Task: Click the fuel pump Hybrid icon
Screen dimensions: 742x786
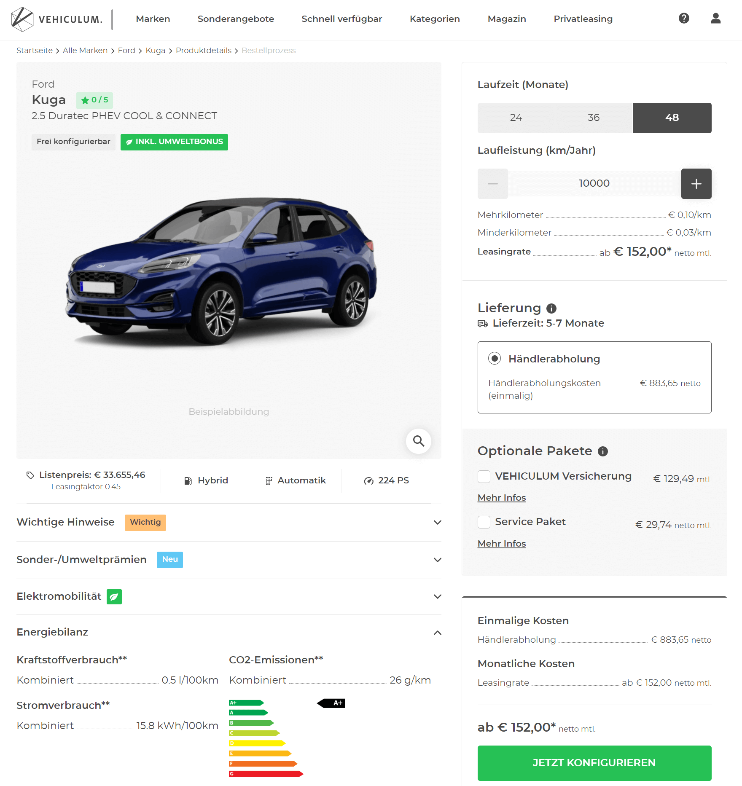Action: (188, 481)
